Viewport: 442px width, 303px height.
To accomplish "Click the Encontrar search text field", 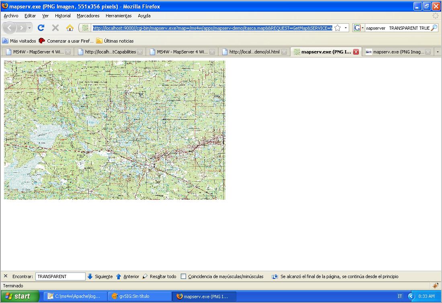I will [60, 276].
